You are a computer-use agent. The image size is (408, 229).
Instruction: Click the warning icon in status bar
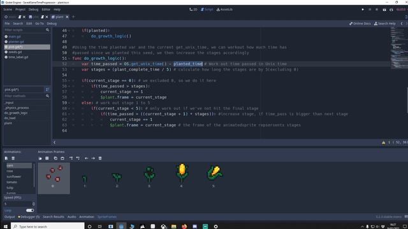tap(384, 142)
